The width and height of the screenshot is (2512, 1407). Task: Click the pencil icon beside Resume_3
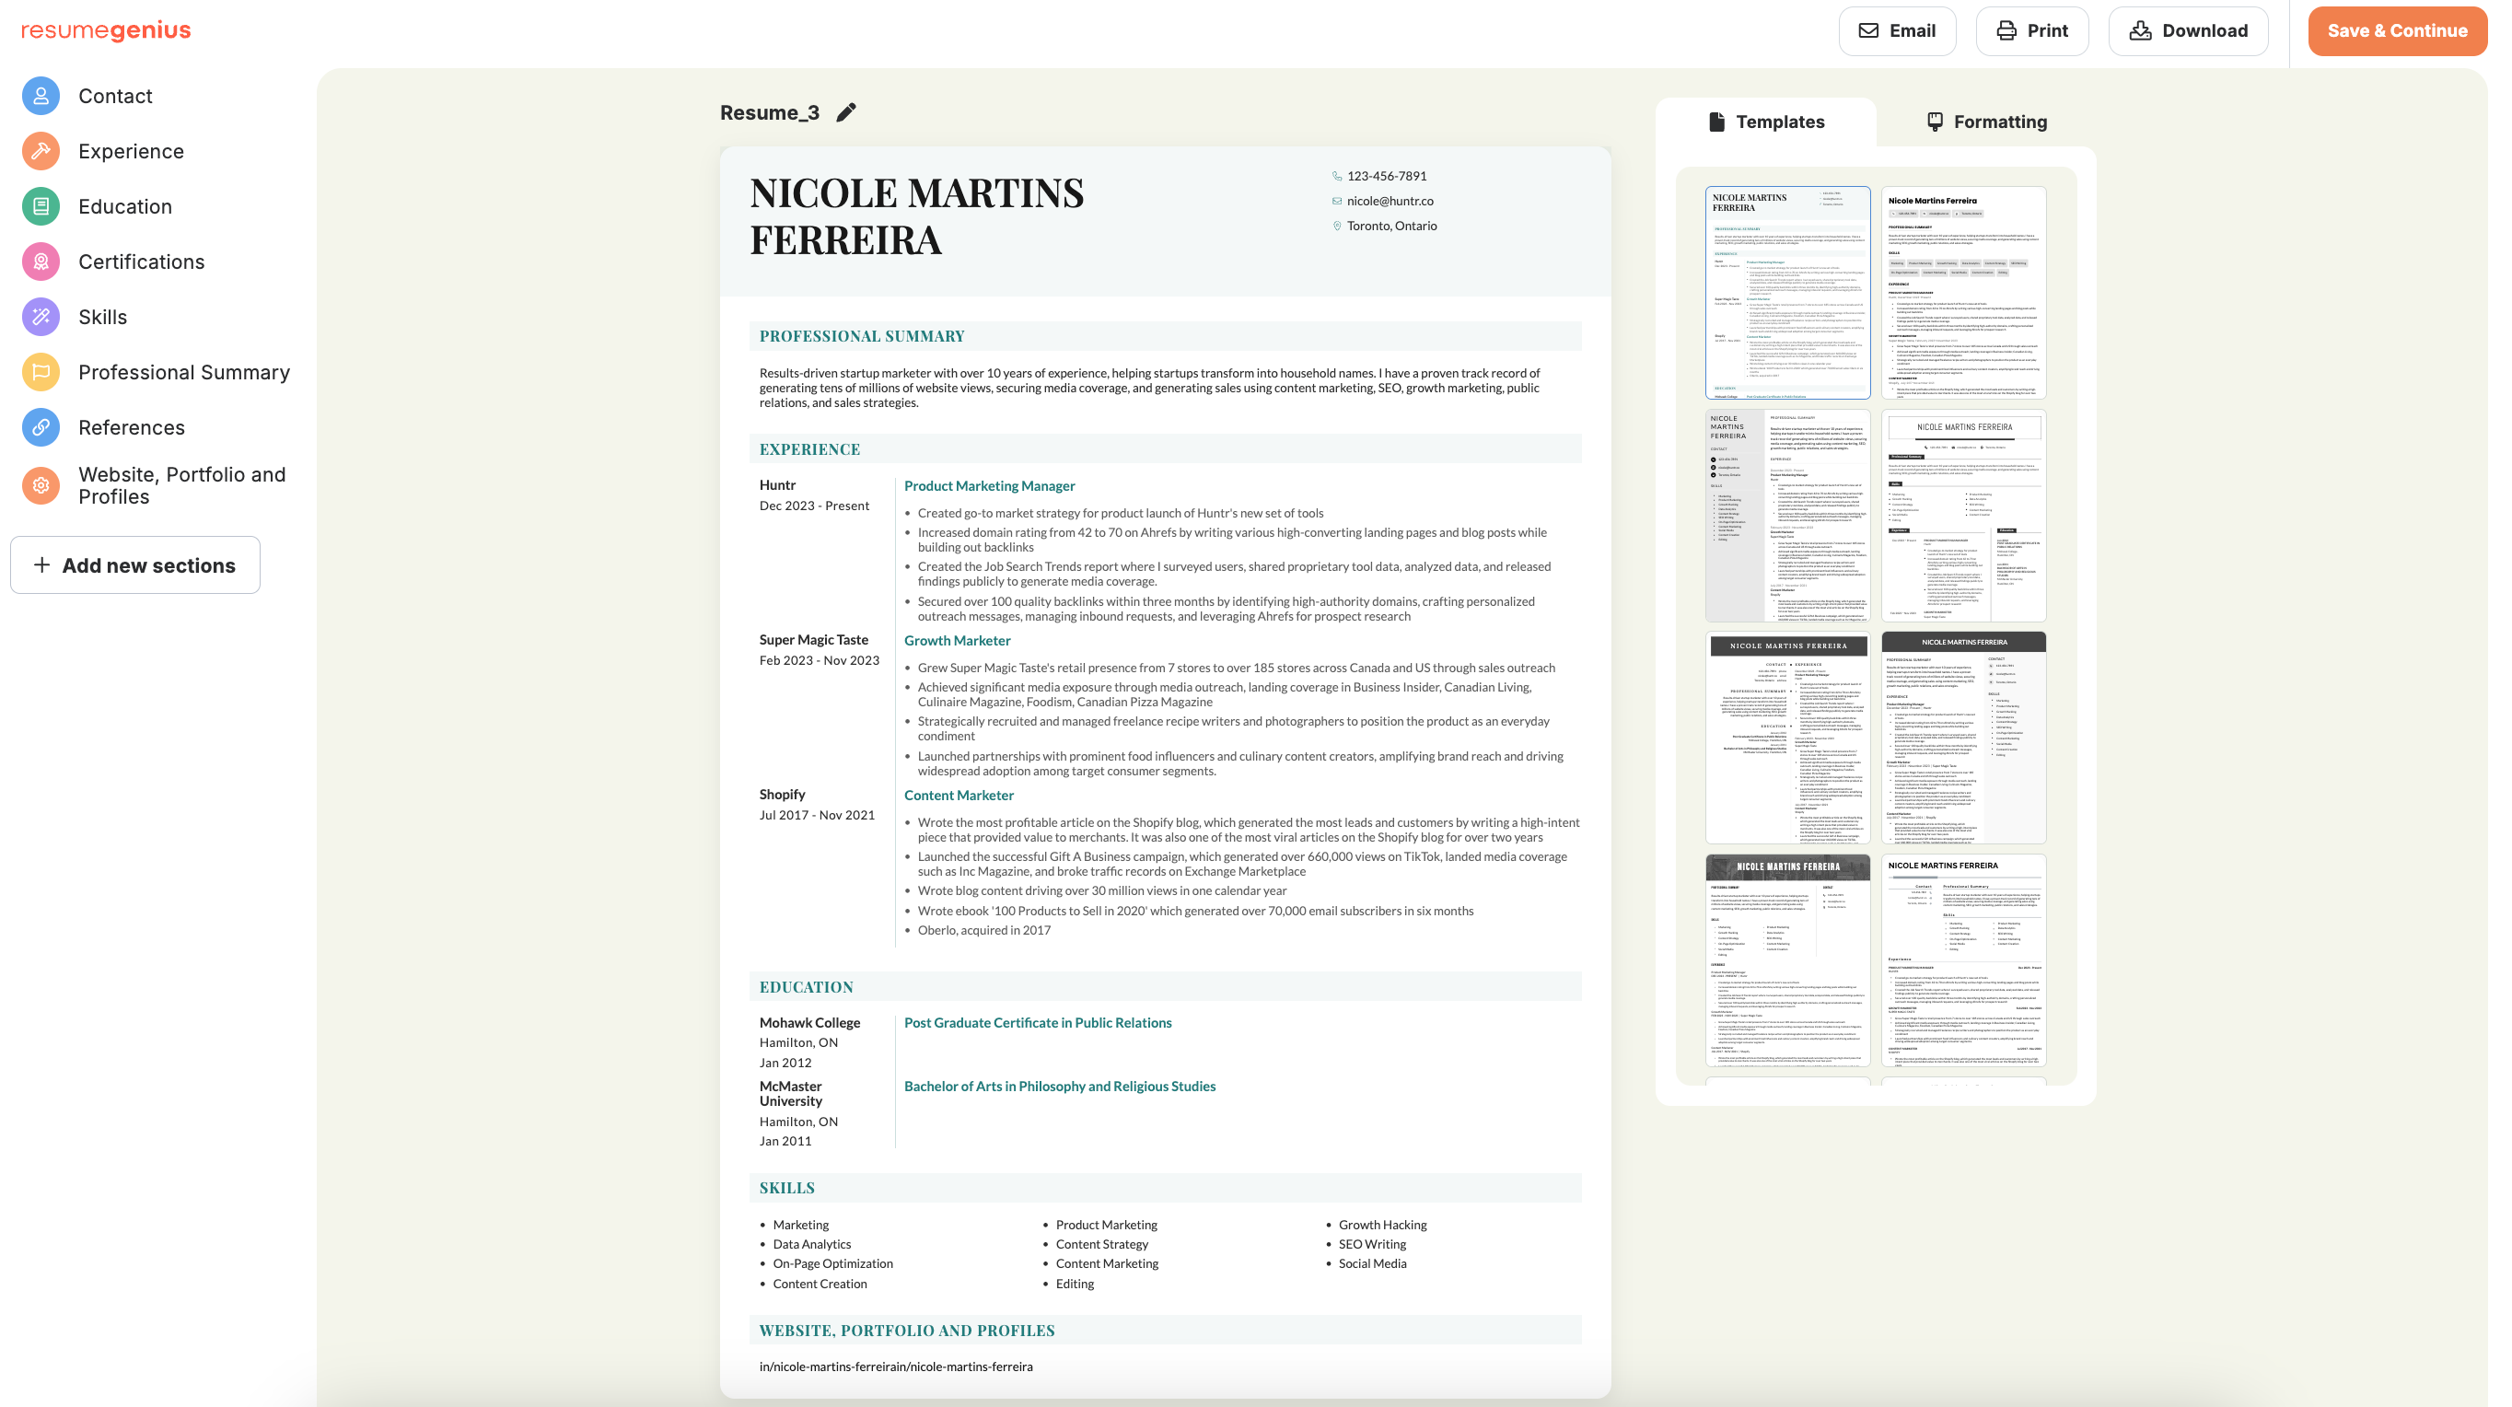pos(845,113)
